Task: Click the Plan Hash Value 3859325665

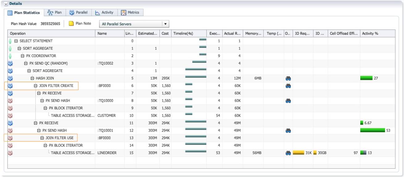Action: (x=50, y=24)
